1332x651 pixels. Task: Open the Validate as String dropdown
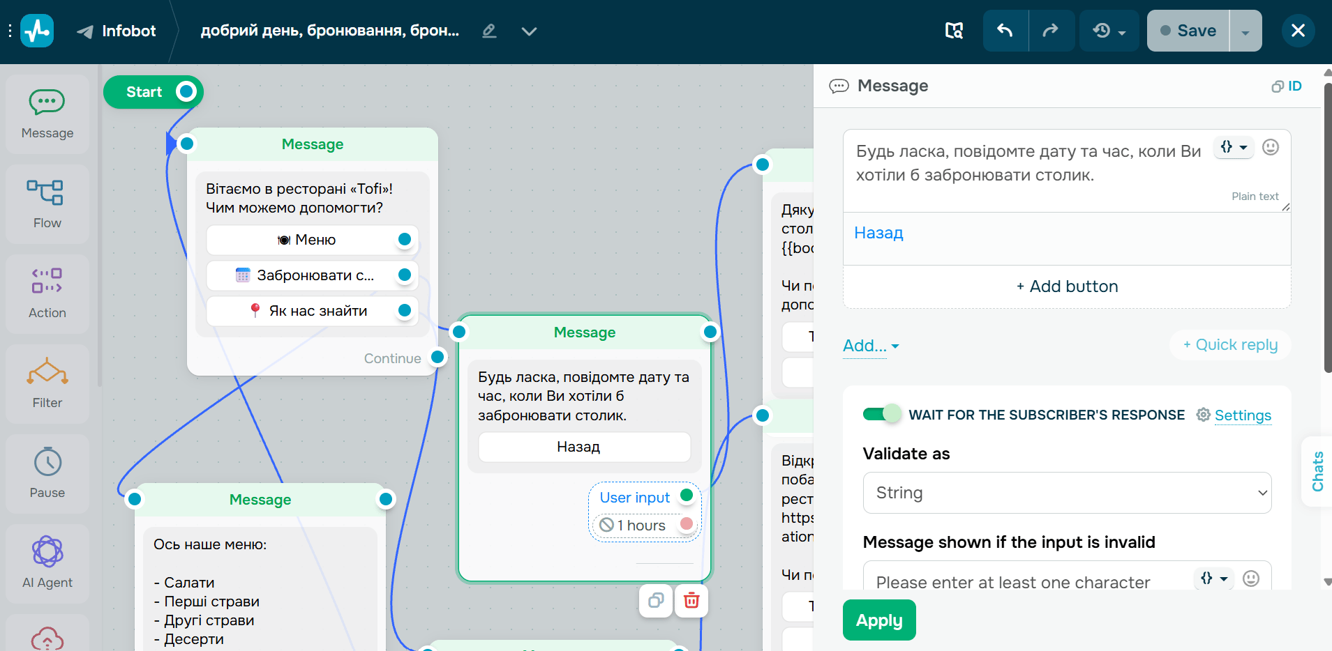point(1067,493)
